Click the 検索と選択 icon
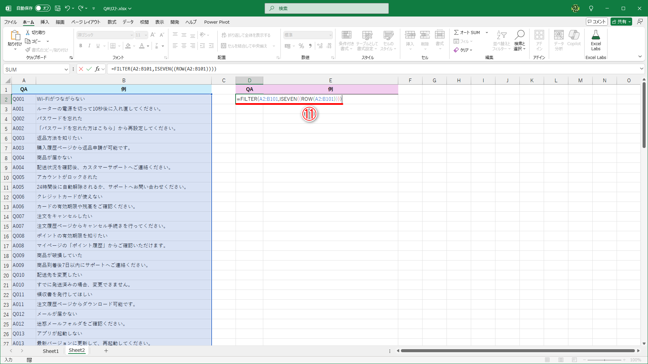 (x=520, y=40)
